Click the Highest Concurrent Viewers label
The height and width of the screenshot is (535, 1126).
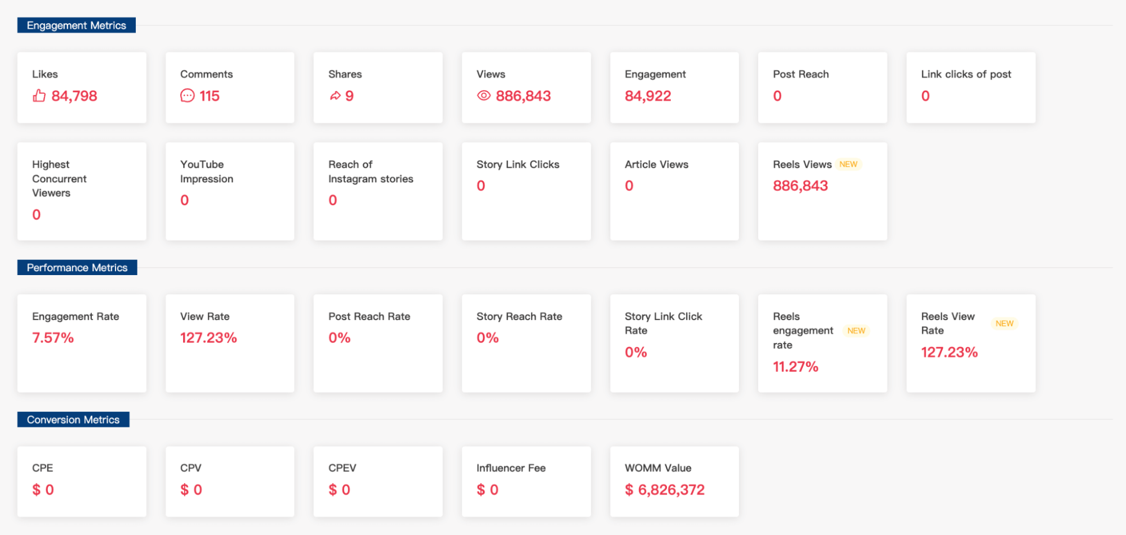[x=59, y=178]
